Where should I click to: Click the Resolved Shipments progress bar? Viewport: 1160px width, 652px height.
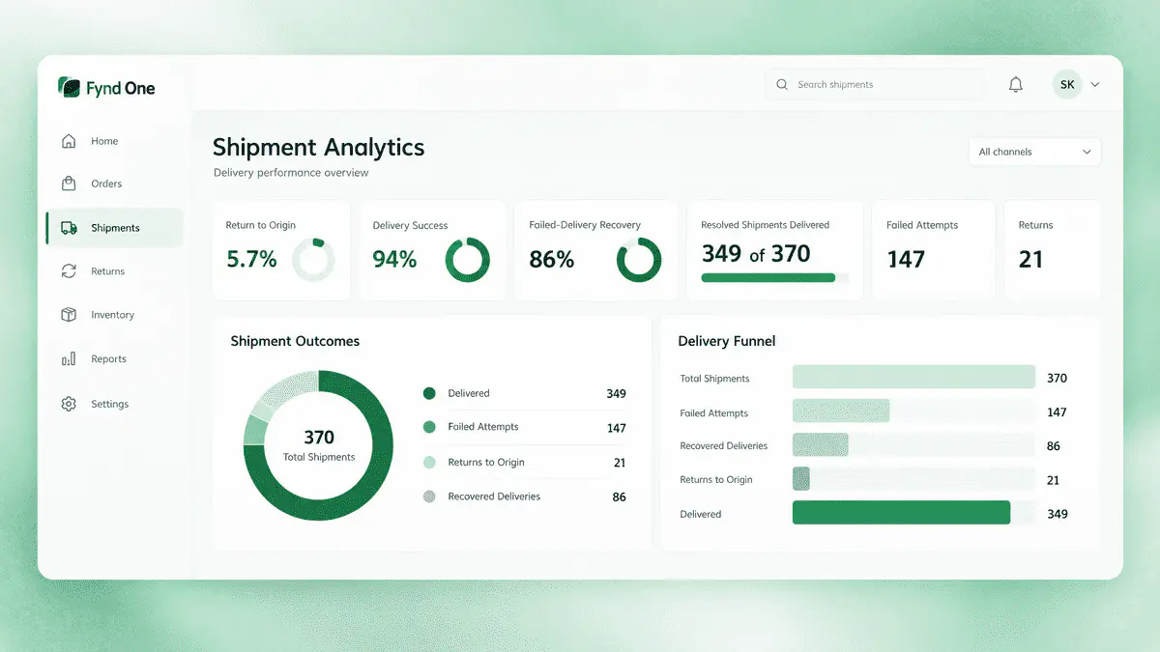pos(774,277)
